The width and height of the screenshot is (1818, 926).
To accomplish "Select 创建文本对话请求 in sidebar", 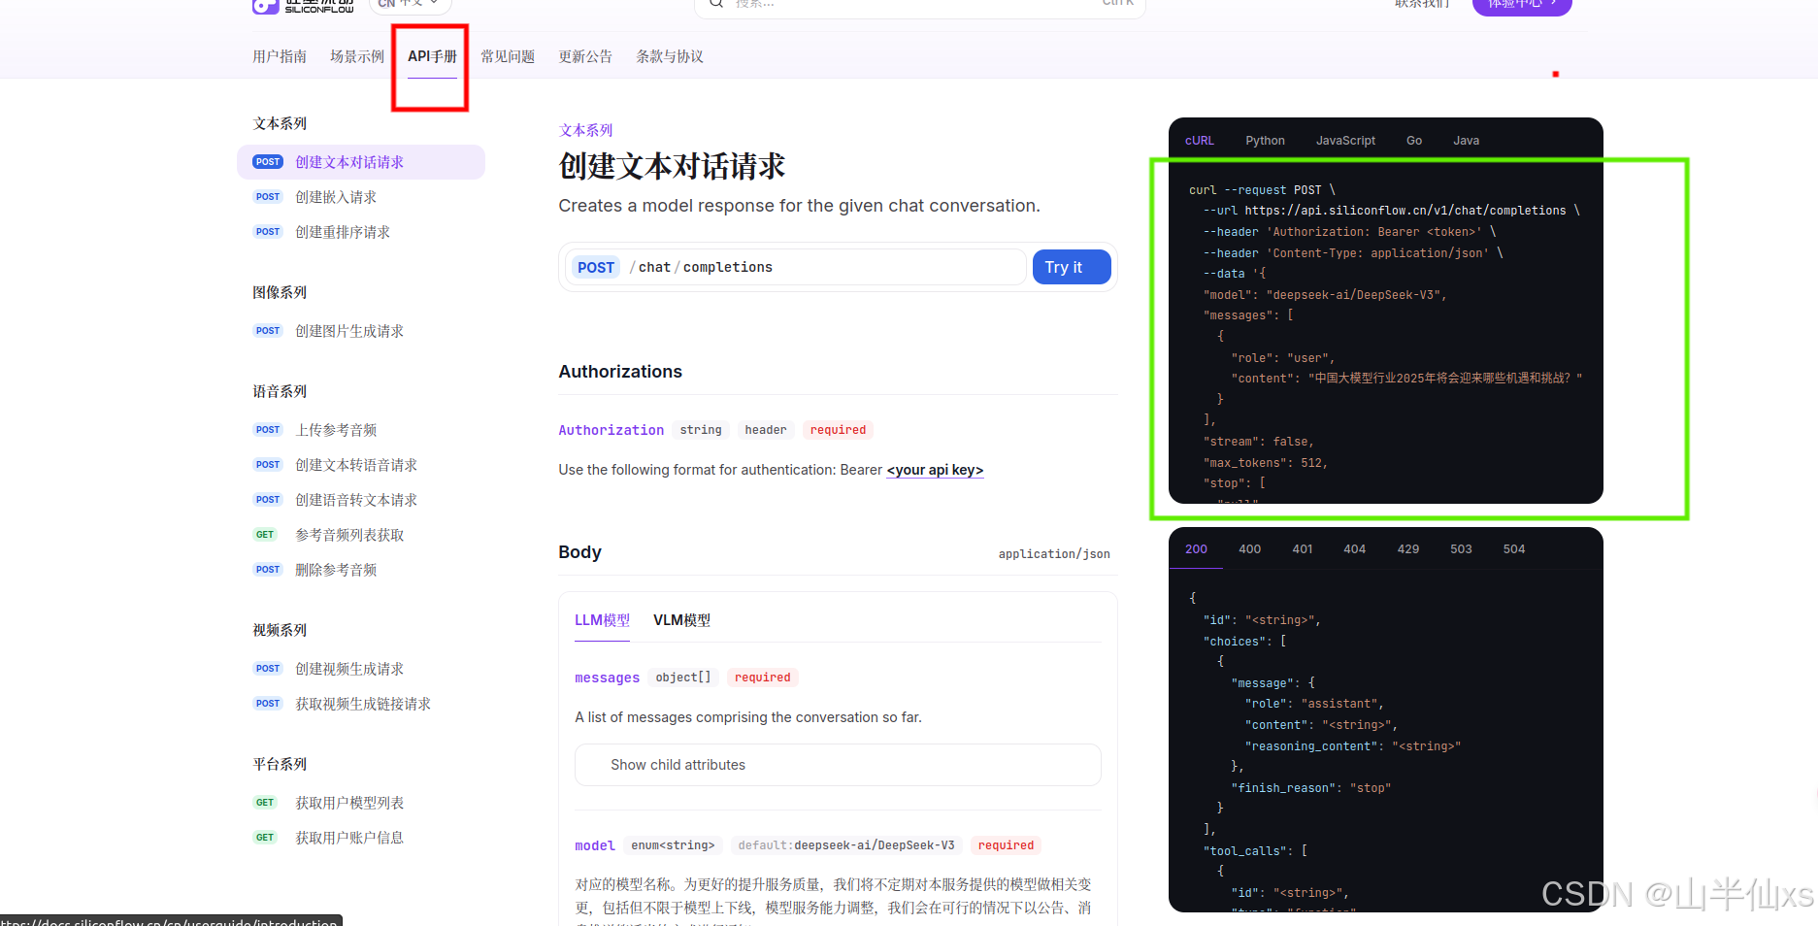I will 361,162.
